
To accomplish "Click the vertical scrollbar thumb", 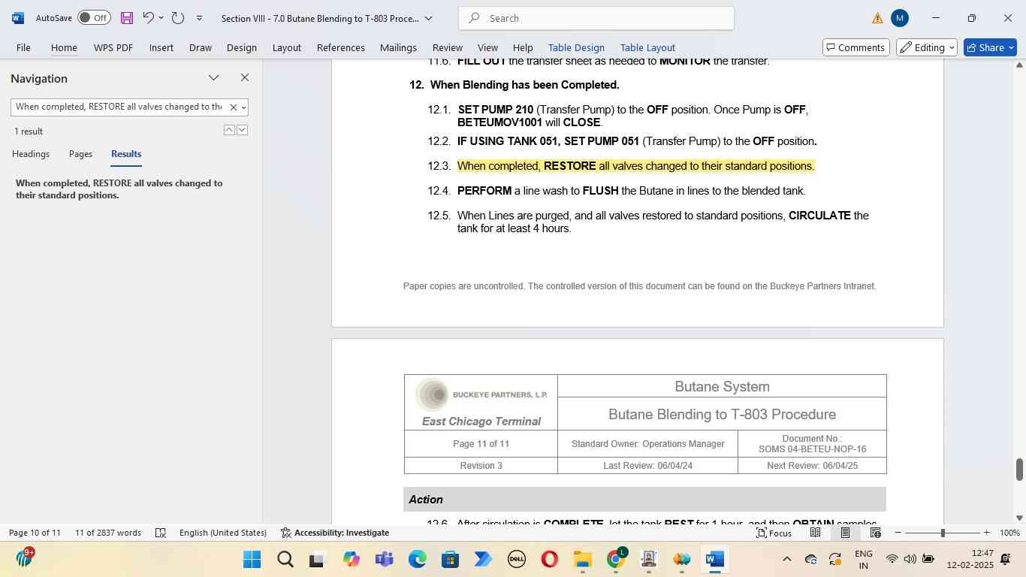I will 1019,470.
